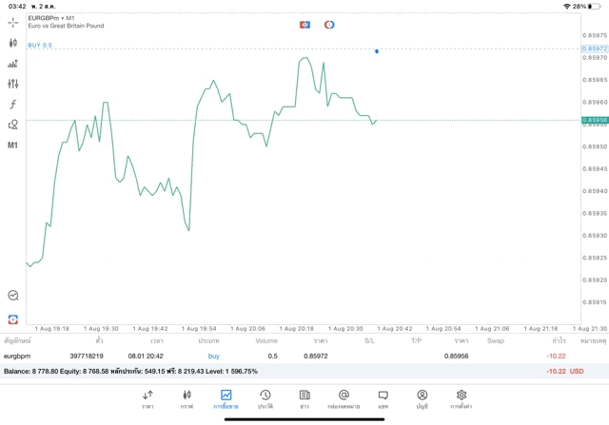Change the M1 timeframe selector
Image resolution: width=609 pixels, height=425 pixels.
click(x=12, y=145)
